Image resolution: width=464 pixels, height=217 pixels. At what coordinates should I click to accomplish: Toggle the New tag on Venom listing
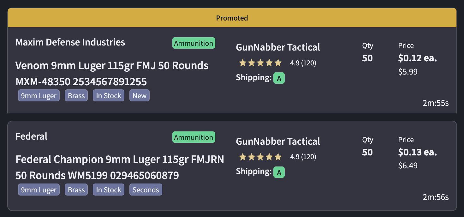click(139, 95)
